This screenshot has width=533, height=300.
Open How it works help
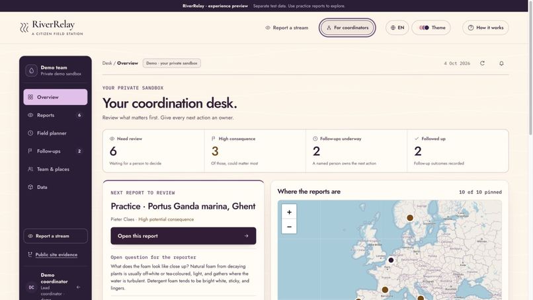pyautogui.click(x=485, y=28)
